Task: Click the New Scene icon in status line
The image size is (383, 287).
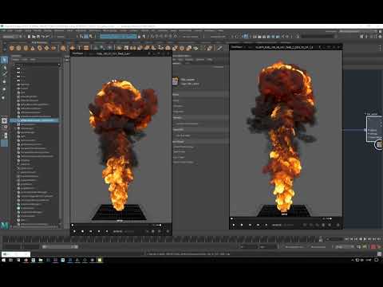Action: (x=29, y=37)
